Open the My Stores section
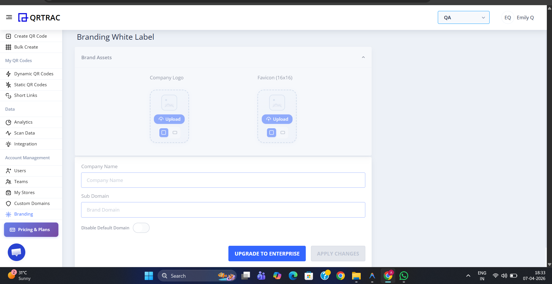This screenshot has height=284, width=552. tap(24, 192)
